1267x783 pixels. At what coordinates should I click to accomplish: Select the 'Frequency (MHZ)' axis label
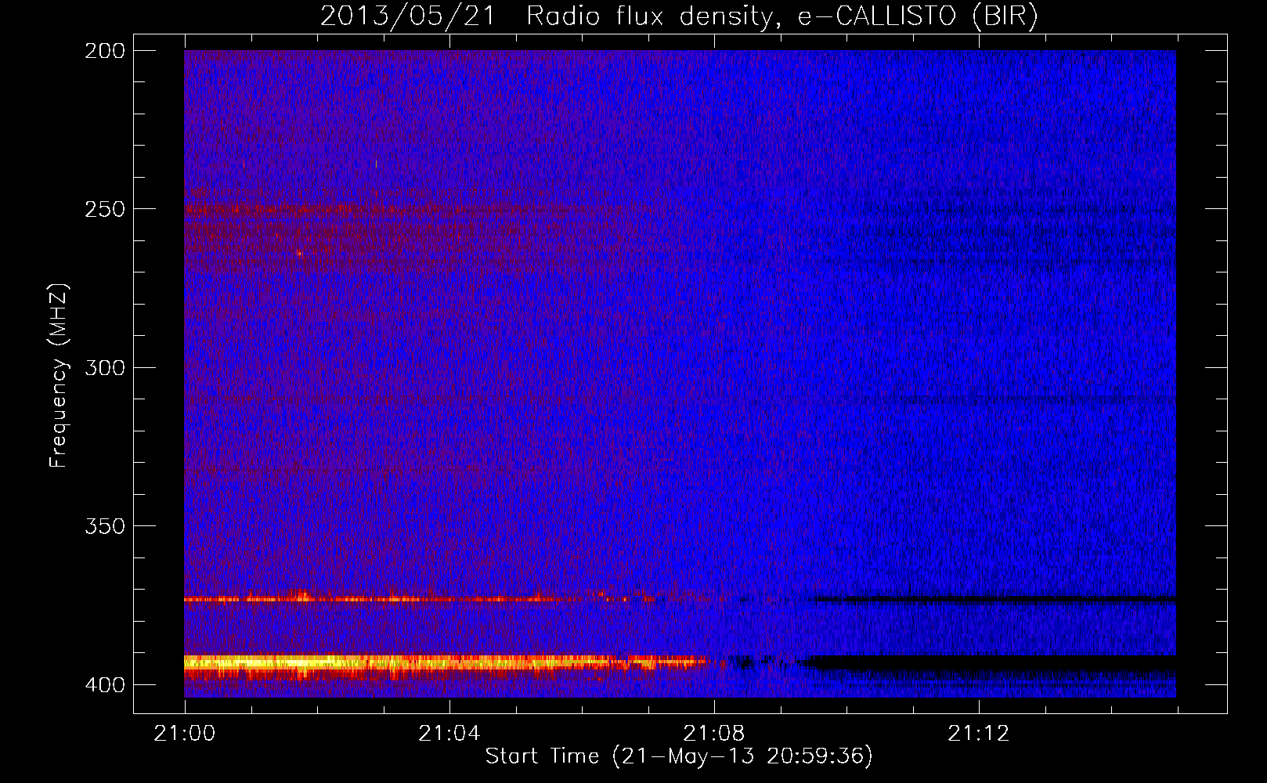coord(59,376)
